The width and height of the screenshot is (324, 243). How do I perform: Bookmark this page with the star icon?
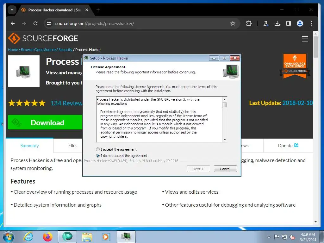coord(233,23)
